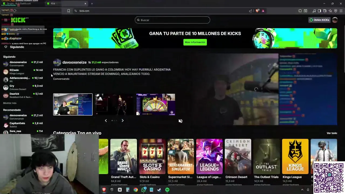The height and width of the screenshot is (194, 345).
Task: Open the Kings League category
Action: (x=295, y=162)
